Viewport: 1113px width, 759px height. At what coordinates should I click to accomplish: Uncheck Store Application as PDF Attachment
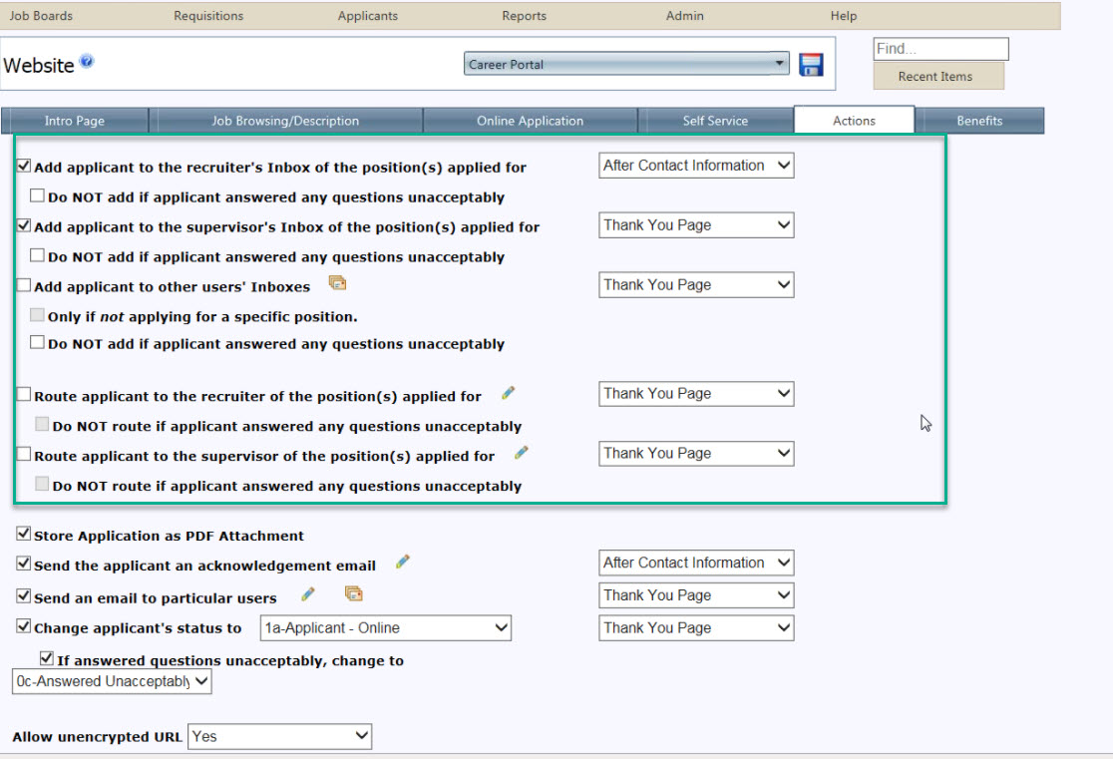coord(24,535)
